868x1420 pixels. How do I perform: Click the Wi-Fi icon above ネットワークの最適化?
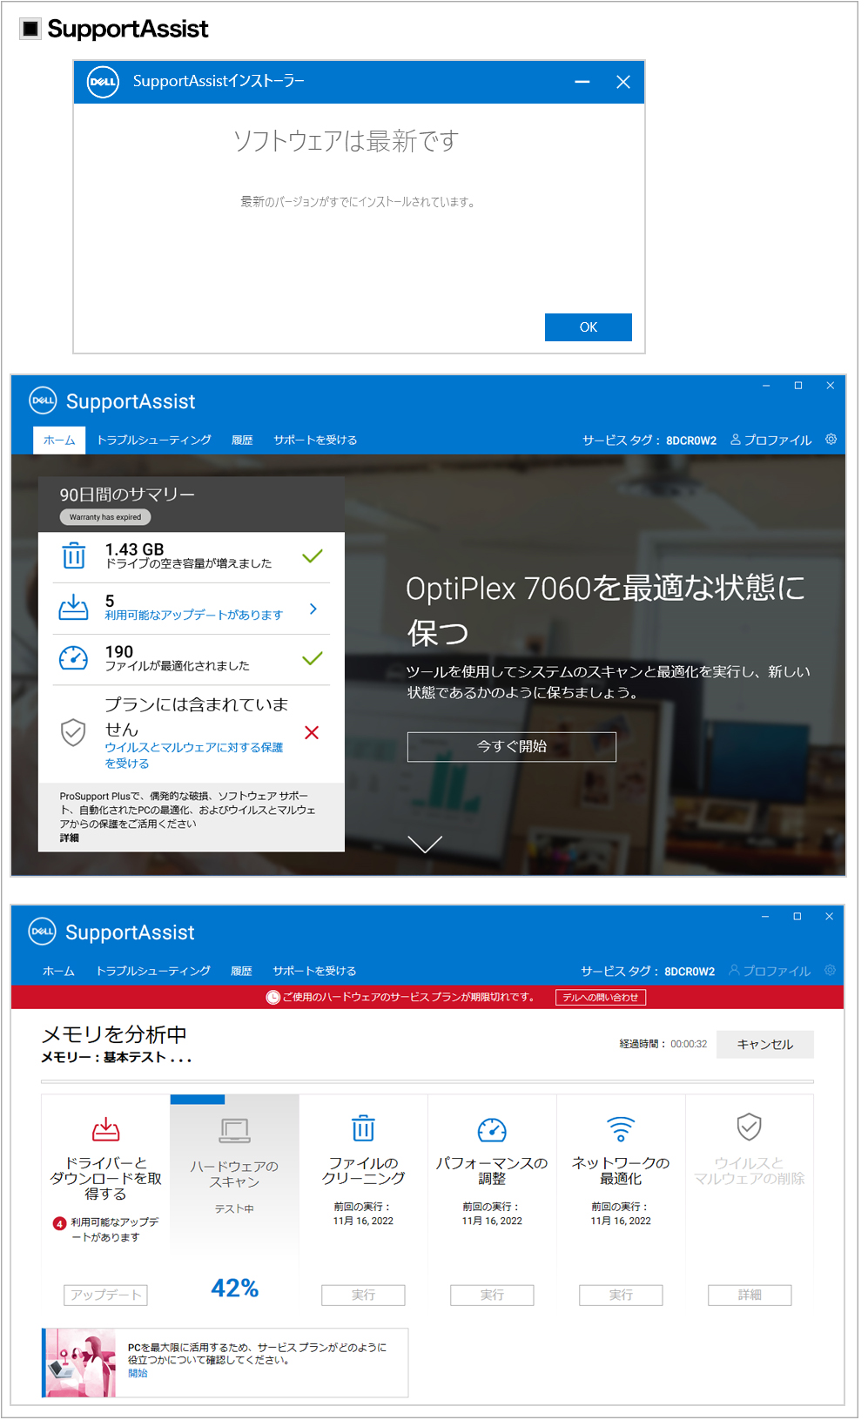coord(621,1129)
